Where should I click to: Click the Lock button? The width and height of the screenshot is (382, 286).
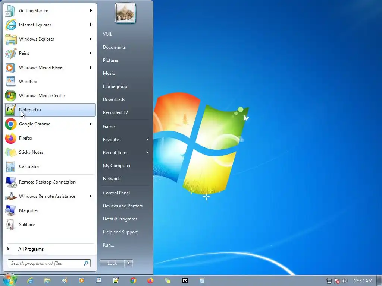[x=112, y=263]
